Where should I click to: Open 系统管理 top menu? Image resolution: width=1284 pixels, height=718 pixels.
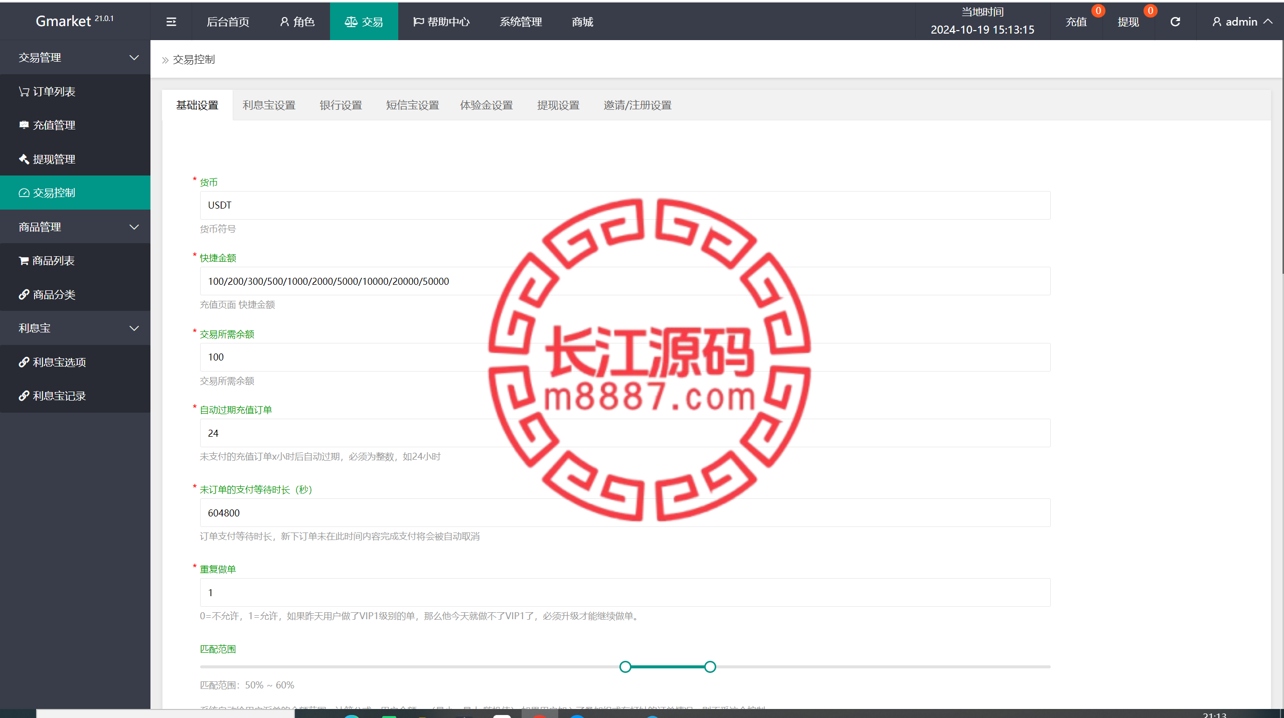coord(521,22)
